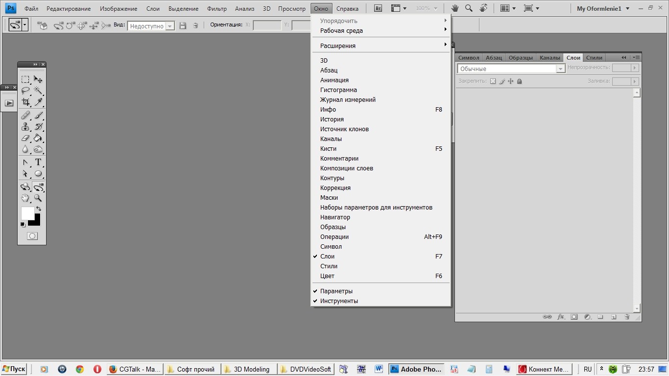669x376 pixels.
Task: Select the Lasso tool
Action: coord(25,91)
